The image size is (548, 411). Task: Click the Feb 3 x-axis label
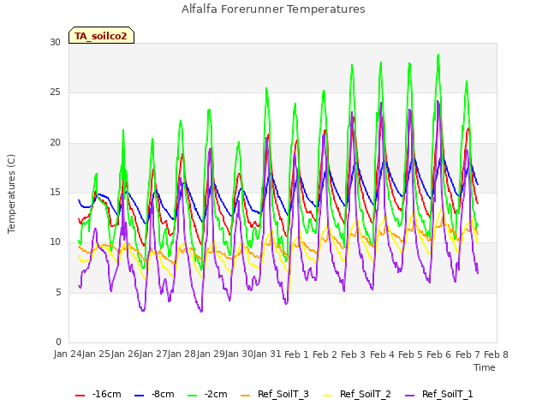click(353, 354)
